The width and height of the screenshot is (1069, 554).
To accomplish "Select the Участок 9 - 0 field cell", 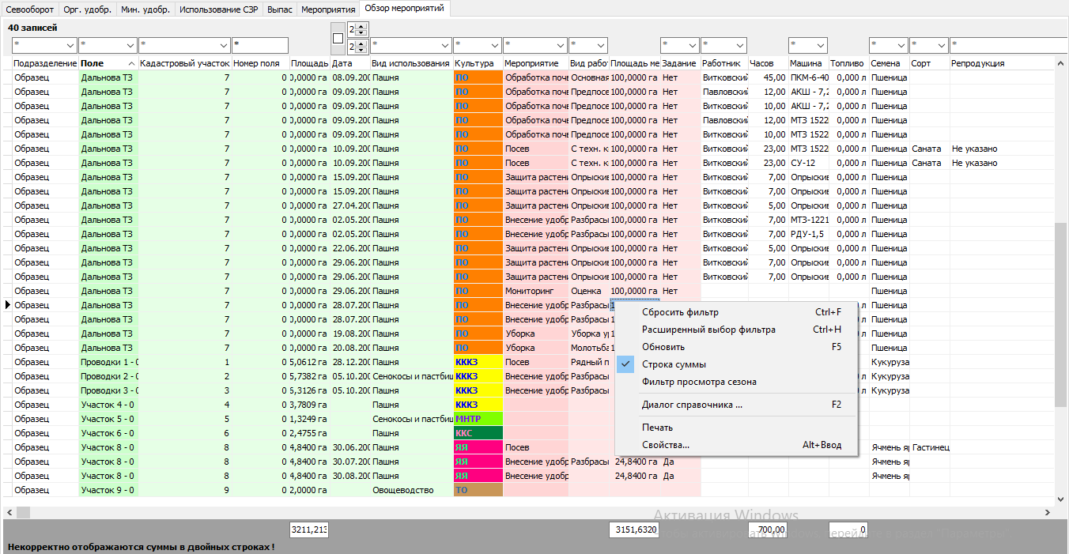I will click(x=108, y=490).
